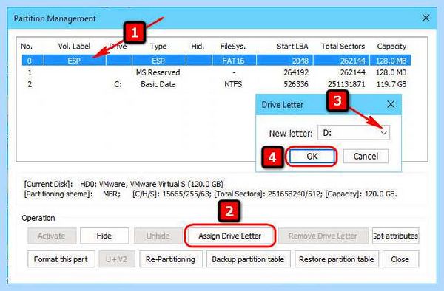Image resolution: width=444 pixels, height=291 pixels.
Task: Click the Assign Drive Letter button
Action: (x=229, y=236)
